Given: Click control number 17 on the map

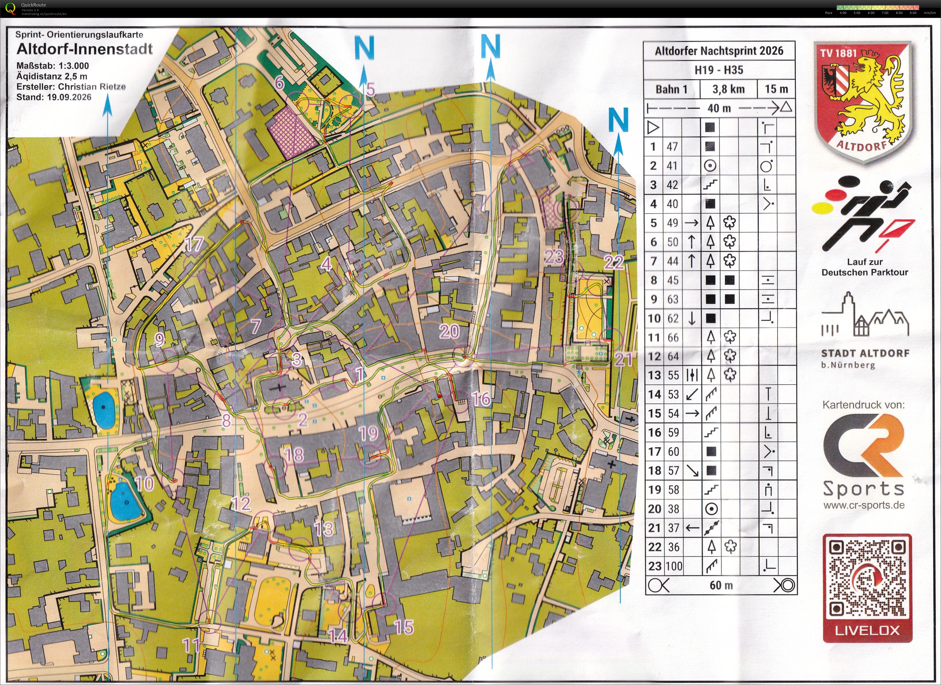Looking at the screenshot, I should (194, 245).
